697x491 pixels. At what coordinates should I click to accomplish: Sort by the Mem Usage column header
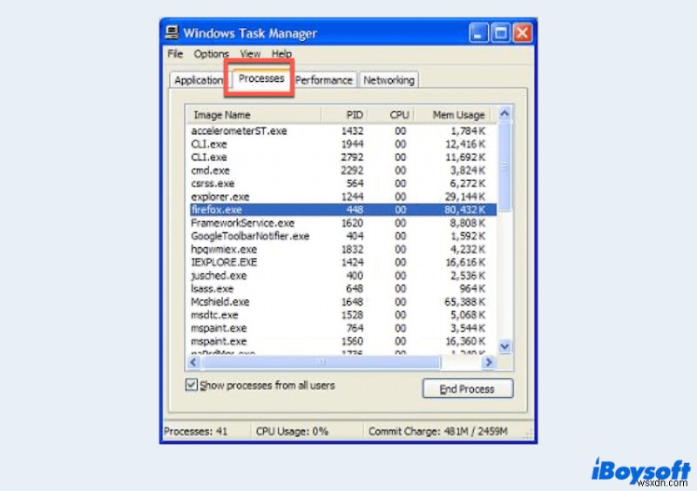pos(452,115)
